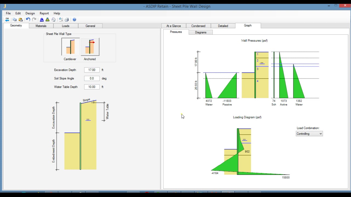
Task: Open the Report menu
Action: (44, 13)
